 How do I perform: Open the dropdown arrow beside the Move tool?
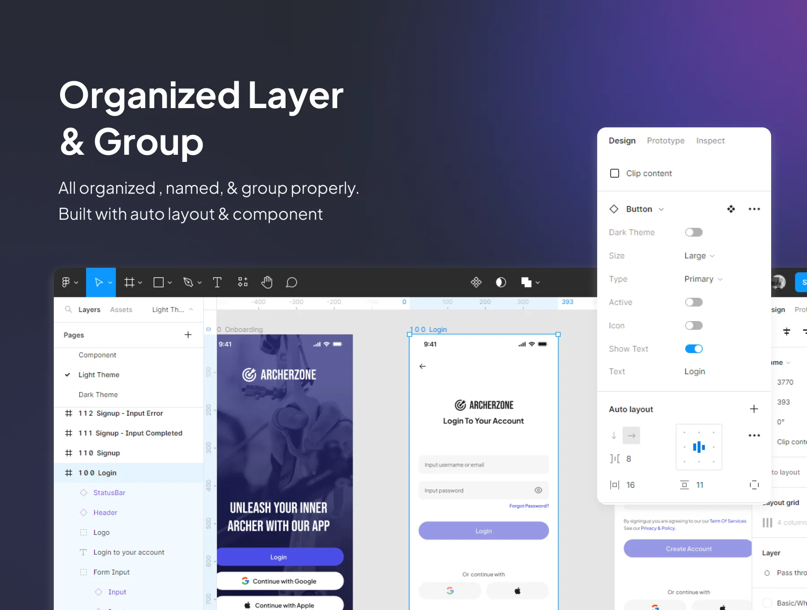[110, 283]
